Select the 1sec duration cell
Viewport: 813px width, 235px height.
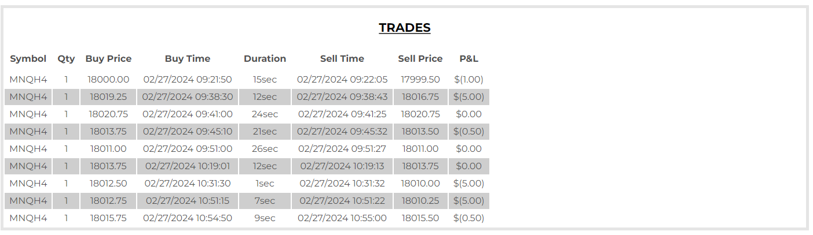265,184
